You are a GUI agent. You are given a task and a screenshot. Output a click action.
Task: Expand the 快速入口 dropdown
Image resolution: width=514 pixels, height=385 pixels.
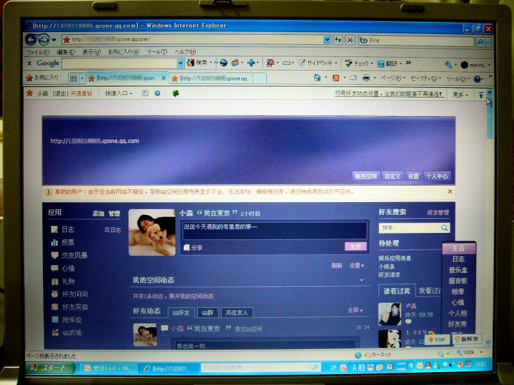[x=118, y=93]
